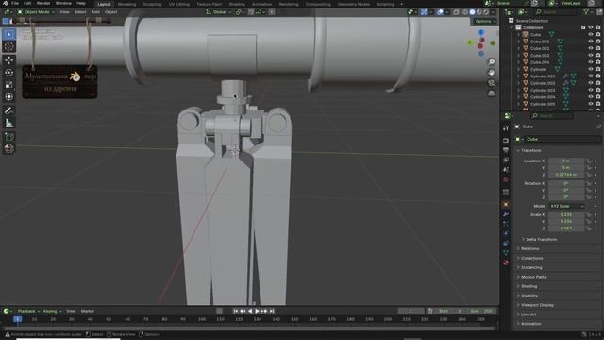Open the timeline View menu
604x340 pixels.
tap(71, 311)
